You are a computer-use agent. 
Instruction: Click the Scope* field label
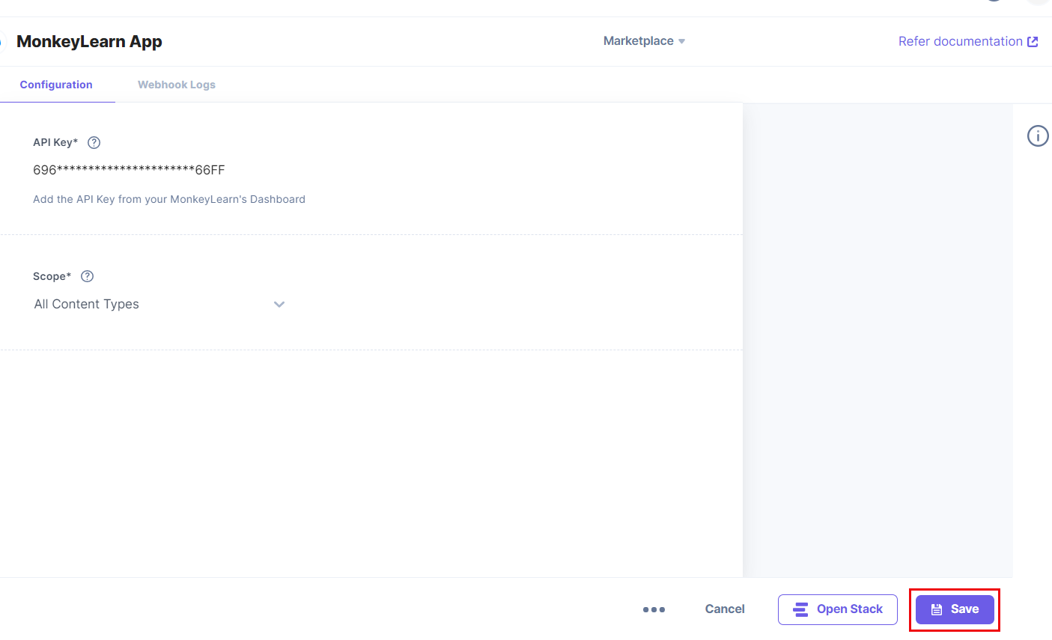tap(52, 276)
